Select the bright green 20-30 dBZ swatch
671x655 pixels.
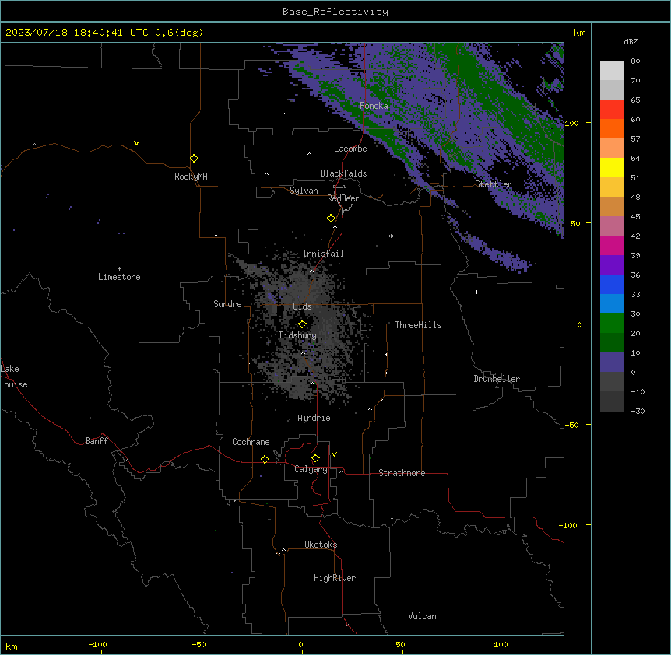tap(612, 324)
